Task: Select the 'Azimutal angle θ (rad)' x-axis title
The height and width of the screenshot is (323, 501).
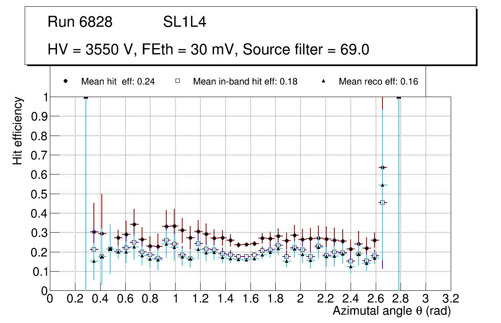Action: (x=392, y=311)
